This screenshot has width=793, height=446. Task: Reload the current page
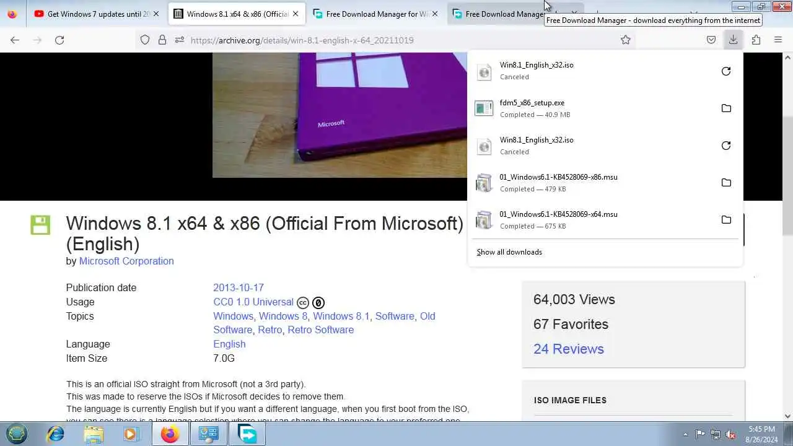click(59, 40)
